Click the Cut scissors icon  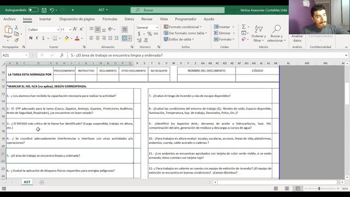(16, 28)
